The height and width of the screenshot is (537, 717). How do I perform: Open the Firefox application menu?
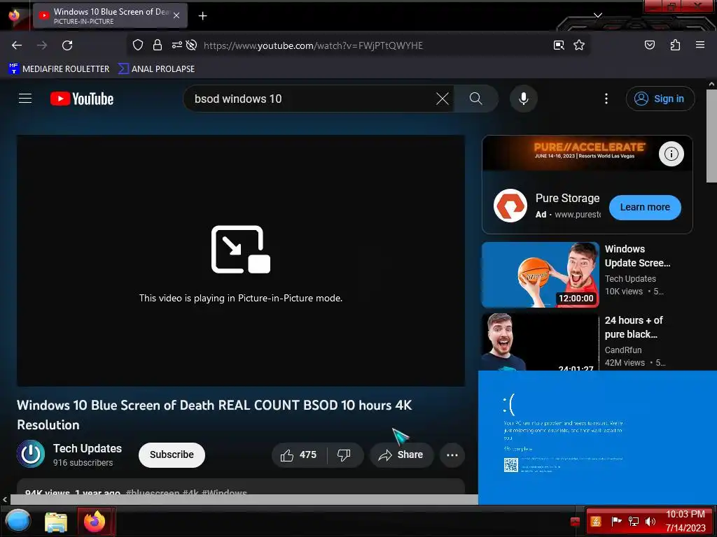tap(699, 45)
